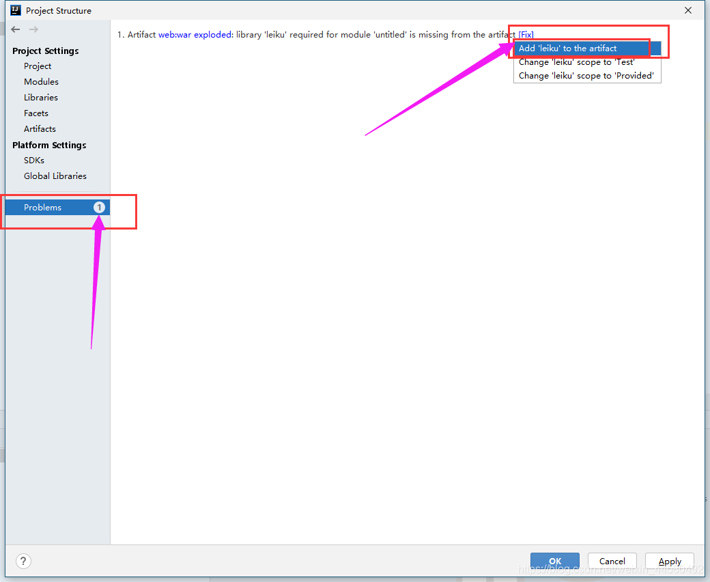
Task: Click the Cancel button
Action: point(612,562)
